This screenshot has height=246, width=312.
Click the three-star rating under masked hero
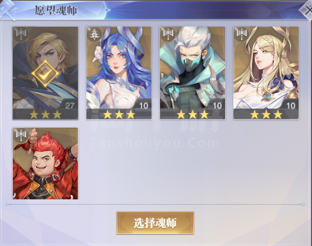(193, 114)
